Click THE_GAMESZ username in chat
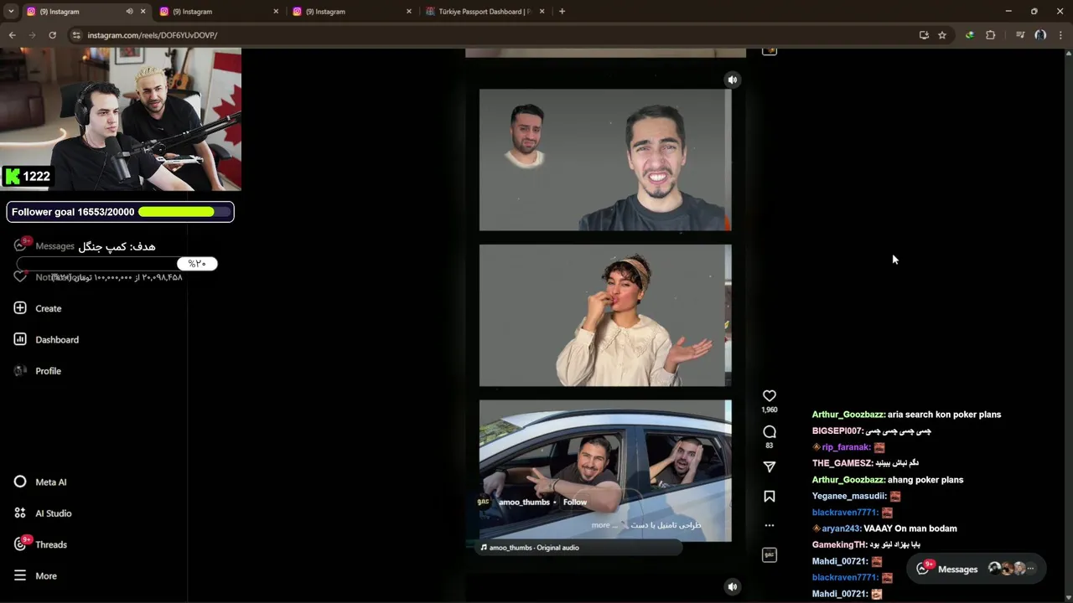 point(842,463)
